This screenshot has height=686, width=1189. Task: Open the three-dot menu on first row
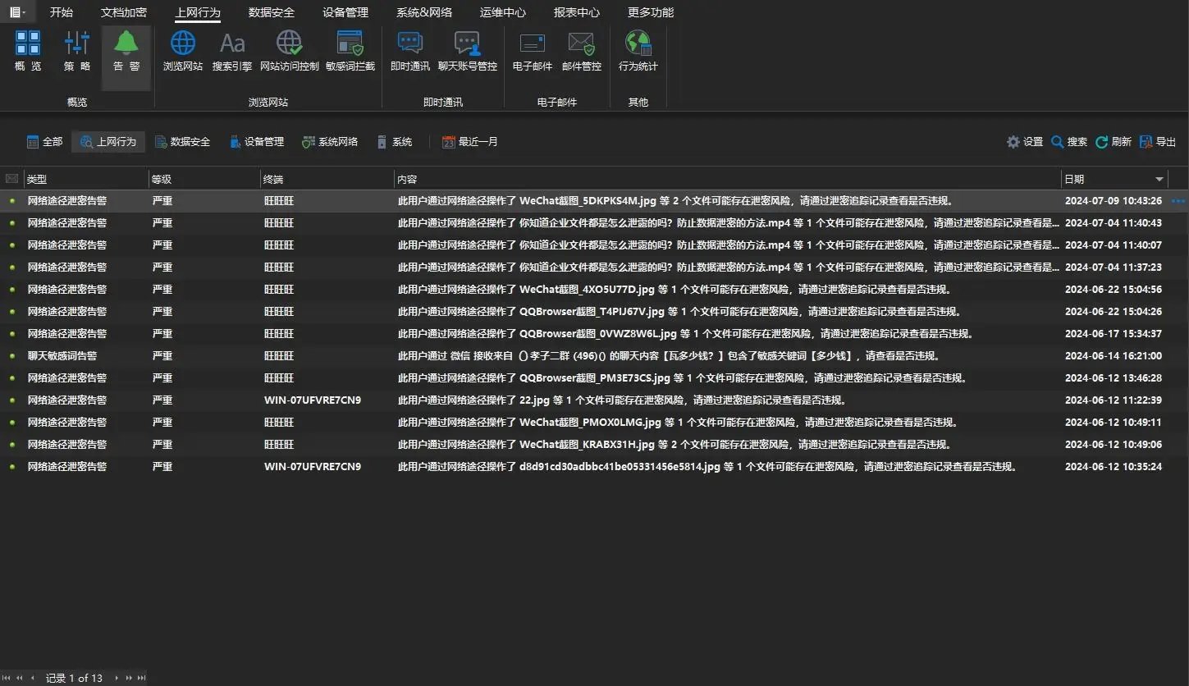point(1178,201)
